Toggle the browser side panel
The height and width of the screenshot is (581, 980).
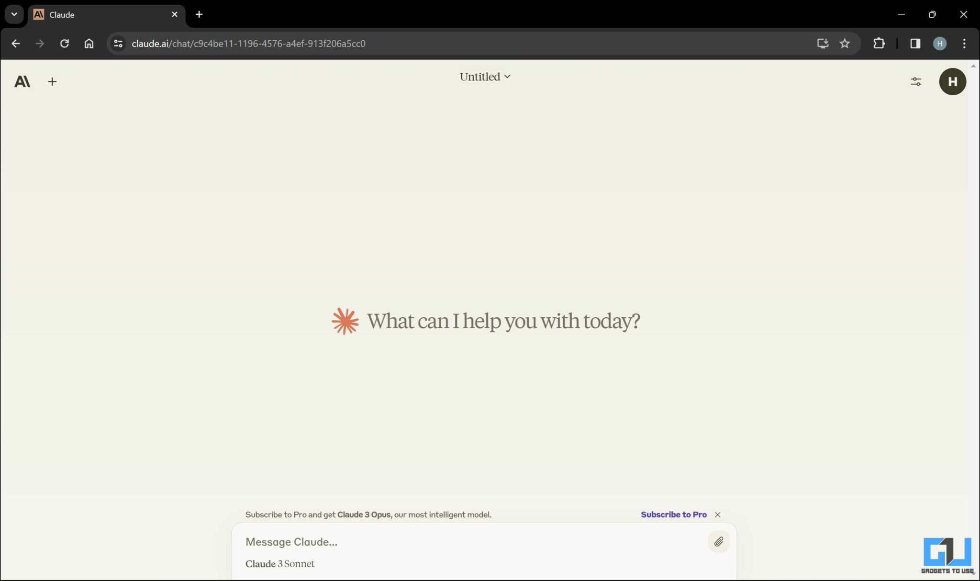(x=915, y=44)
